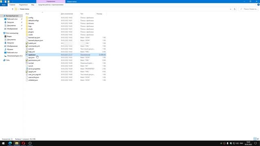Image resolution: width=260 pixels, height=146 pixels.
Task: Open the Главная ribbon tab
Action: [12, 5]
